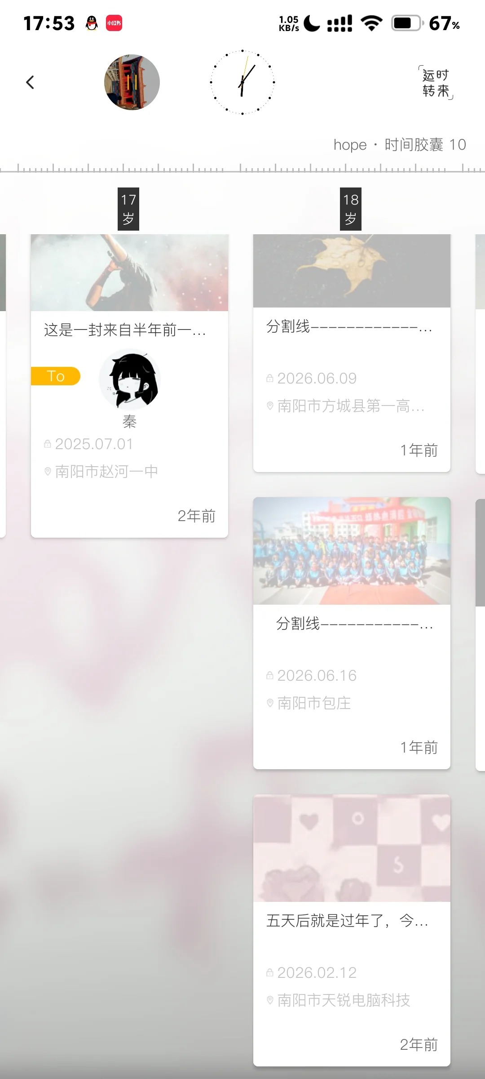Tap the yellow To label badge
Image resolution: width=485 pixels, height=1079 pixels.
[56, 376]
